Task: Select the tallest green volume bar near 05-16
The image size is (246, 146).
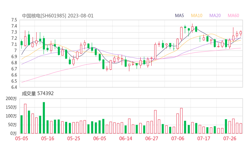Action: [44, 118]
